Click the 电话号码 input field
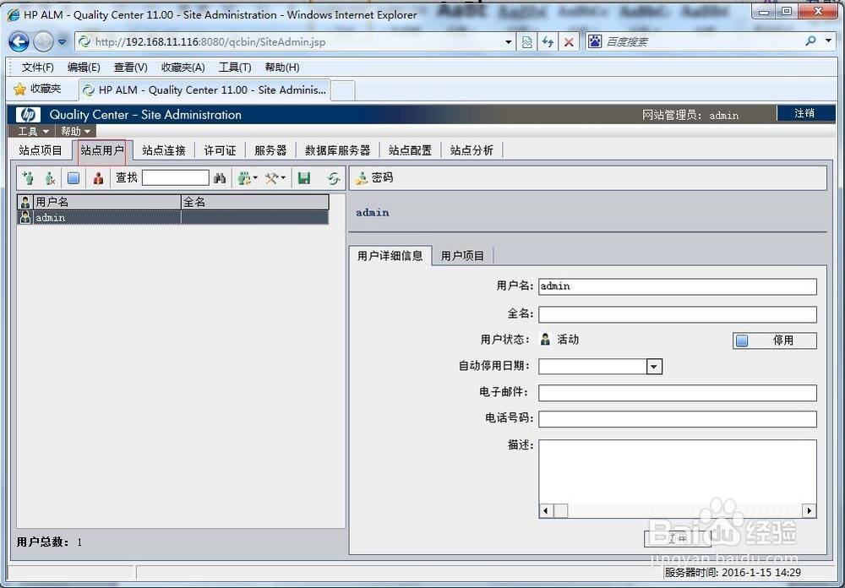This screenshot has height=588, width=845. coord(678,419)
